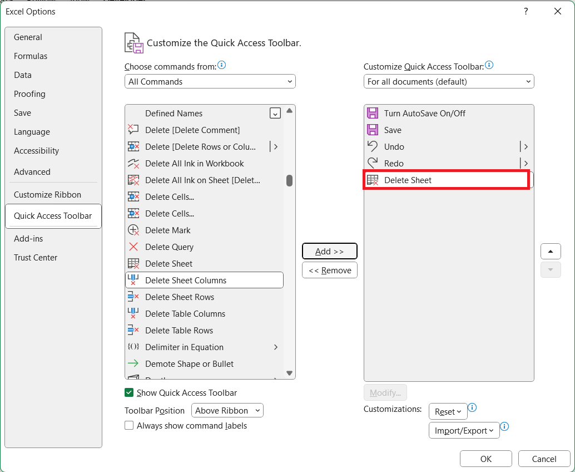
Task: Click the Delete Sheet Rows icon
Action: (x=133, y=297)
